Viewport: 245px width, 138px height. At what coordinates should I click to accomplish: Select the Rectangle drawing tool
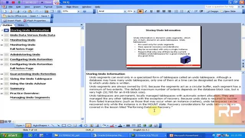64,125
